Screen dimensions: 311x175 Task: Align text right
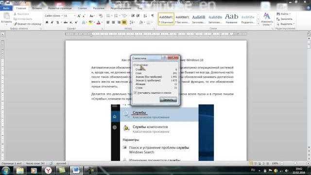pos(119,22)
